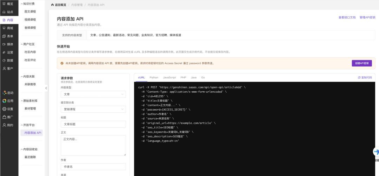Click the 标题 input field

click(x=93, y=124)
